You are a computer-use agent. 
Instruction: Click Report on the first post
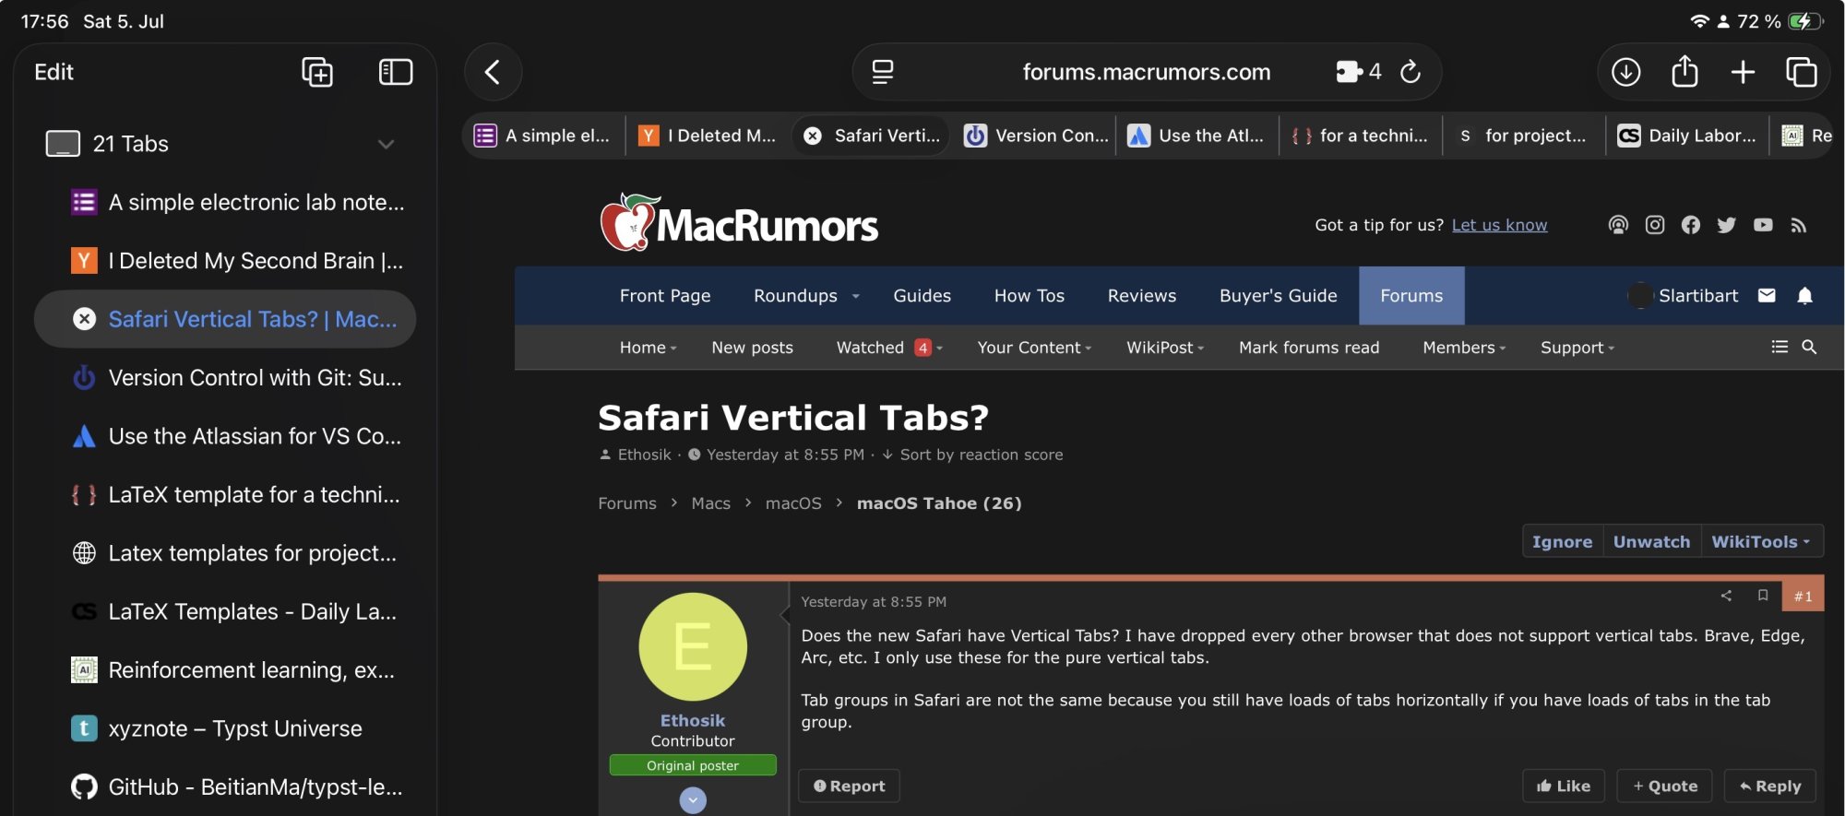[x=849, y=786]
